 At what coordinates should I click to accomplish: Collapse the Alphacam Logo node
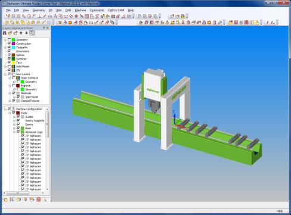14,132
